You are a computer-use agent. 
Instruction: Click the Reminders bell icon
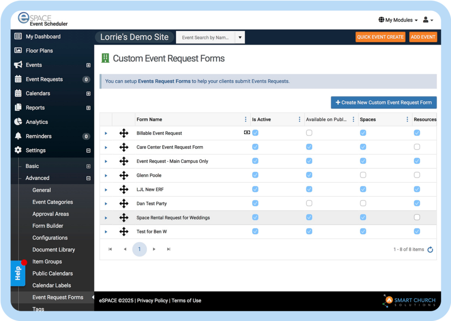point(18,136)
